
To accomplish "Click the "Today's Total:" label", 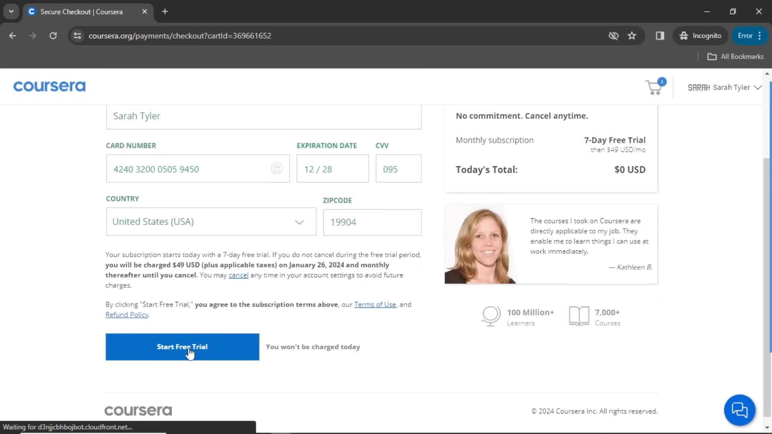I will point(487,170).
